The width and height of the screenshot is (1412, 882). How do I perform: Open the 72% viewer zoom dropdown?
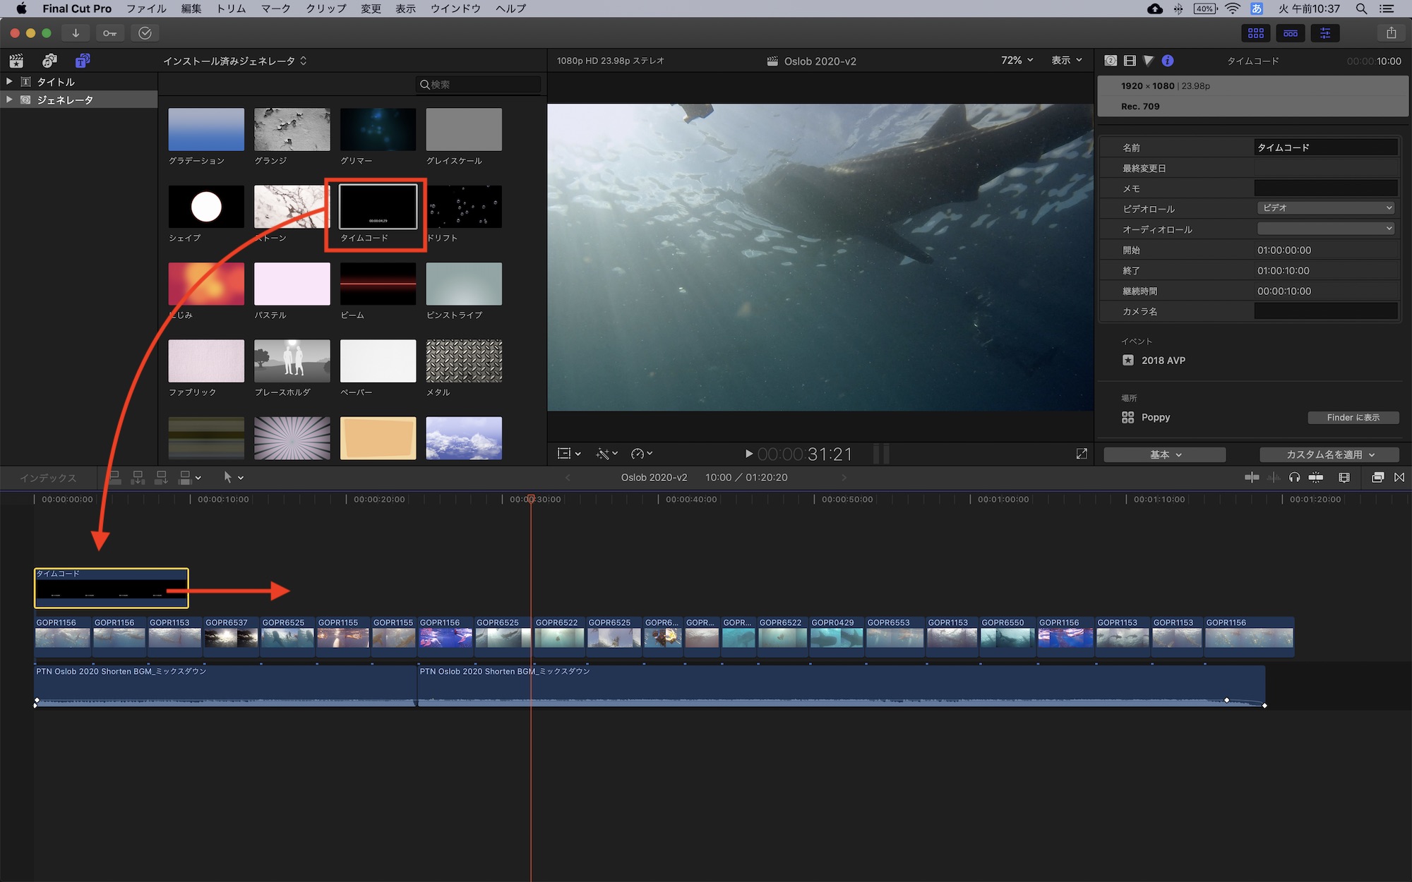[x=1017, y=61]
